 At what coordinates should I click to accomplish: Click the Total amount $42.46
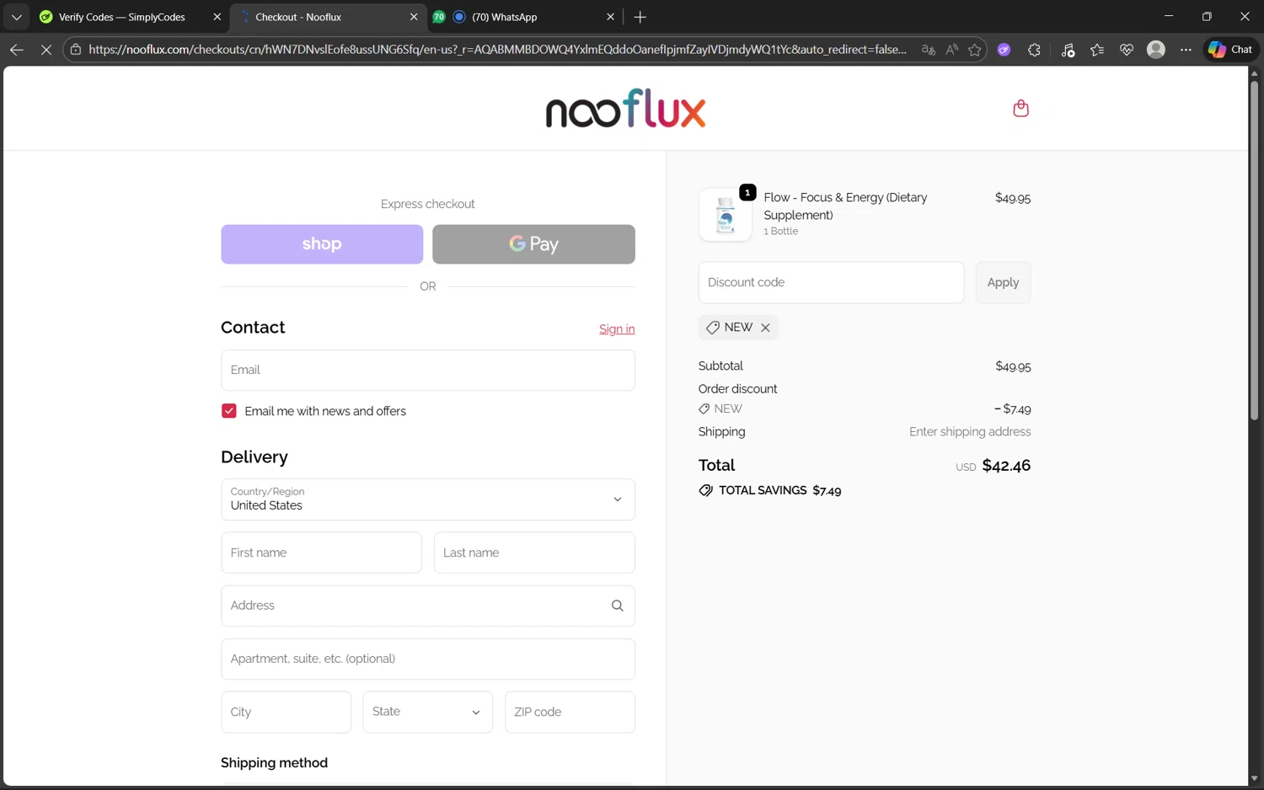pos(1006,466)
